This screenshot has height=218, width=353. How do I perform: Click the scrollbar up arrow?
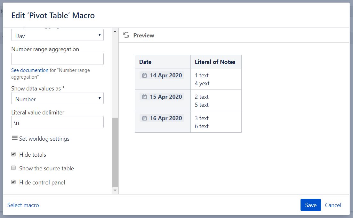pyautogui.click(x=115, y=31)
